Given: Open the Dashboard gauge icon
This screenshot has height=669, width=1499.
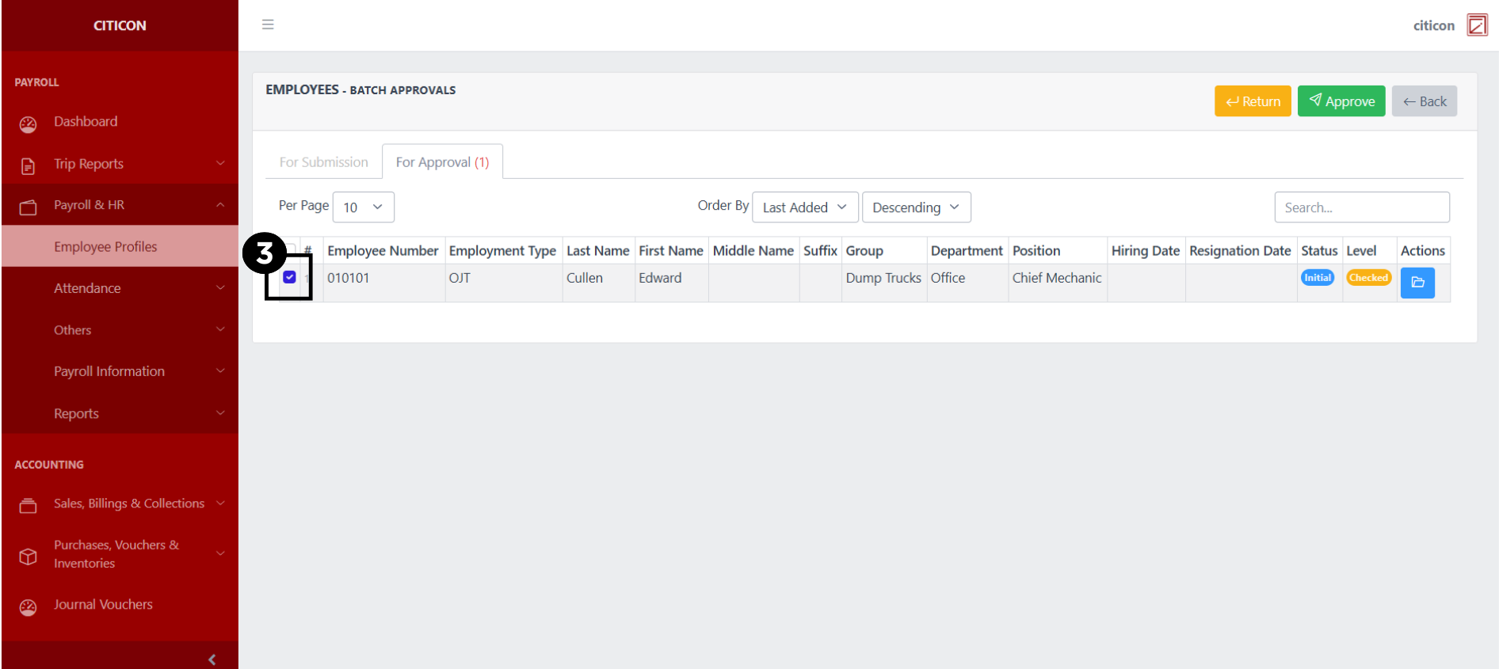Looking at the screenshot, I should point(28,124).
